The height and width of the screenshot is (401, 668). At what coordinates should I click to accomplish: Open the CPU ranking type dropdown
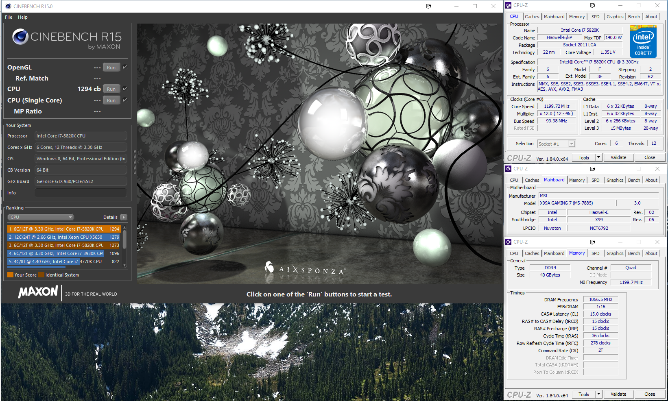pyautogui.click(x=41, y=217)
